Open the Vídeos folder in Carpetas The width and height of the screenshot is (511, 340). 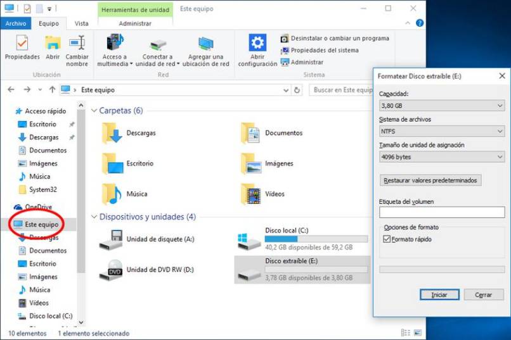263,194
